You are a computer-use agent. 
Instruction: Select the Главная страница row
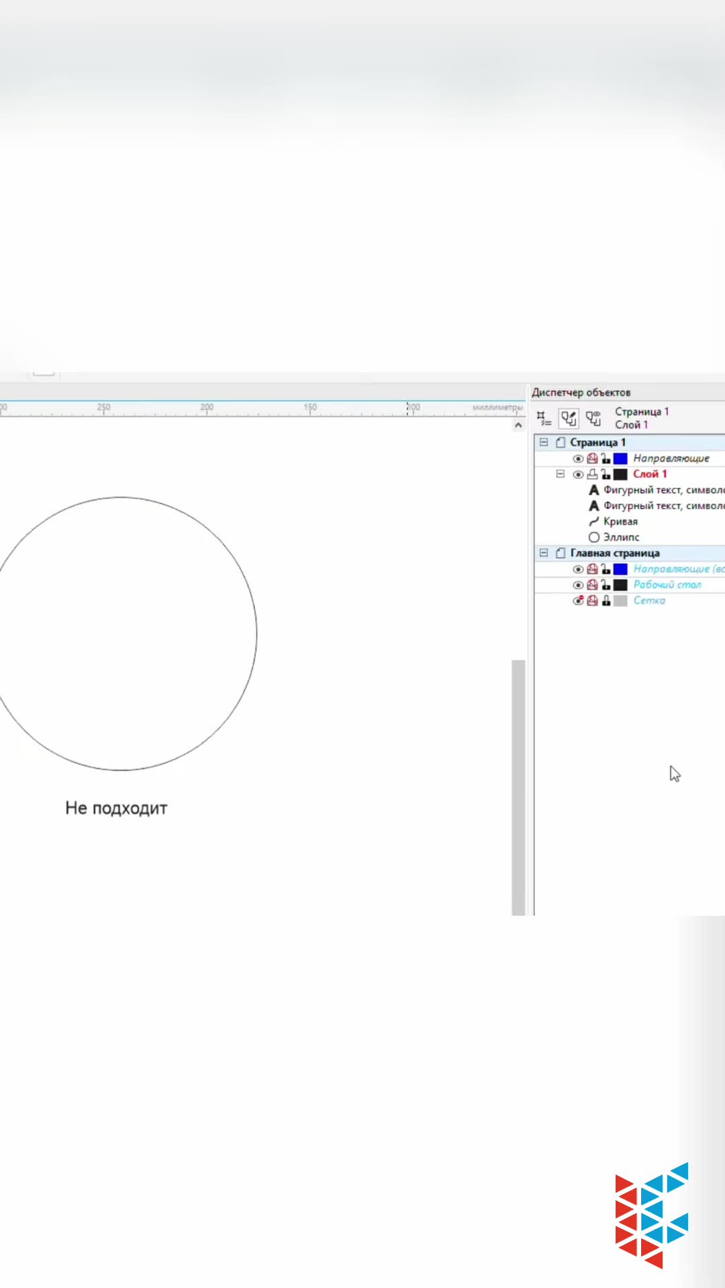pyautogui.click(x=630, y=553)
